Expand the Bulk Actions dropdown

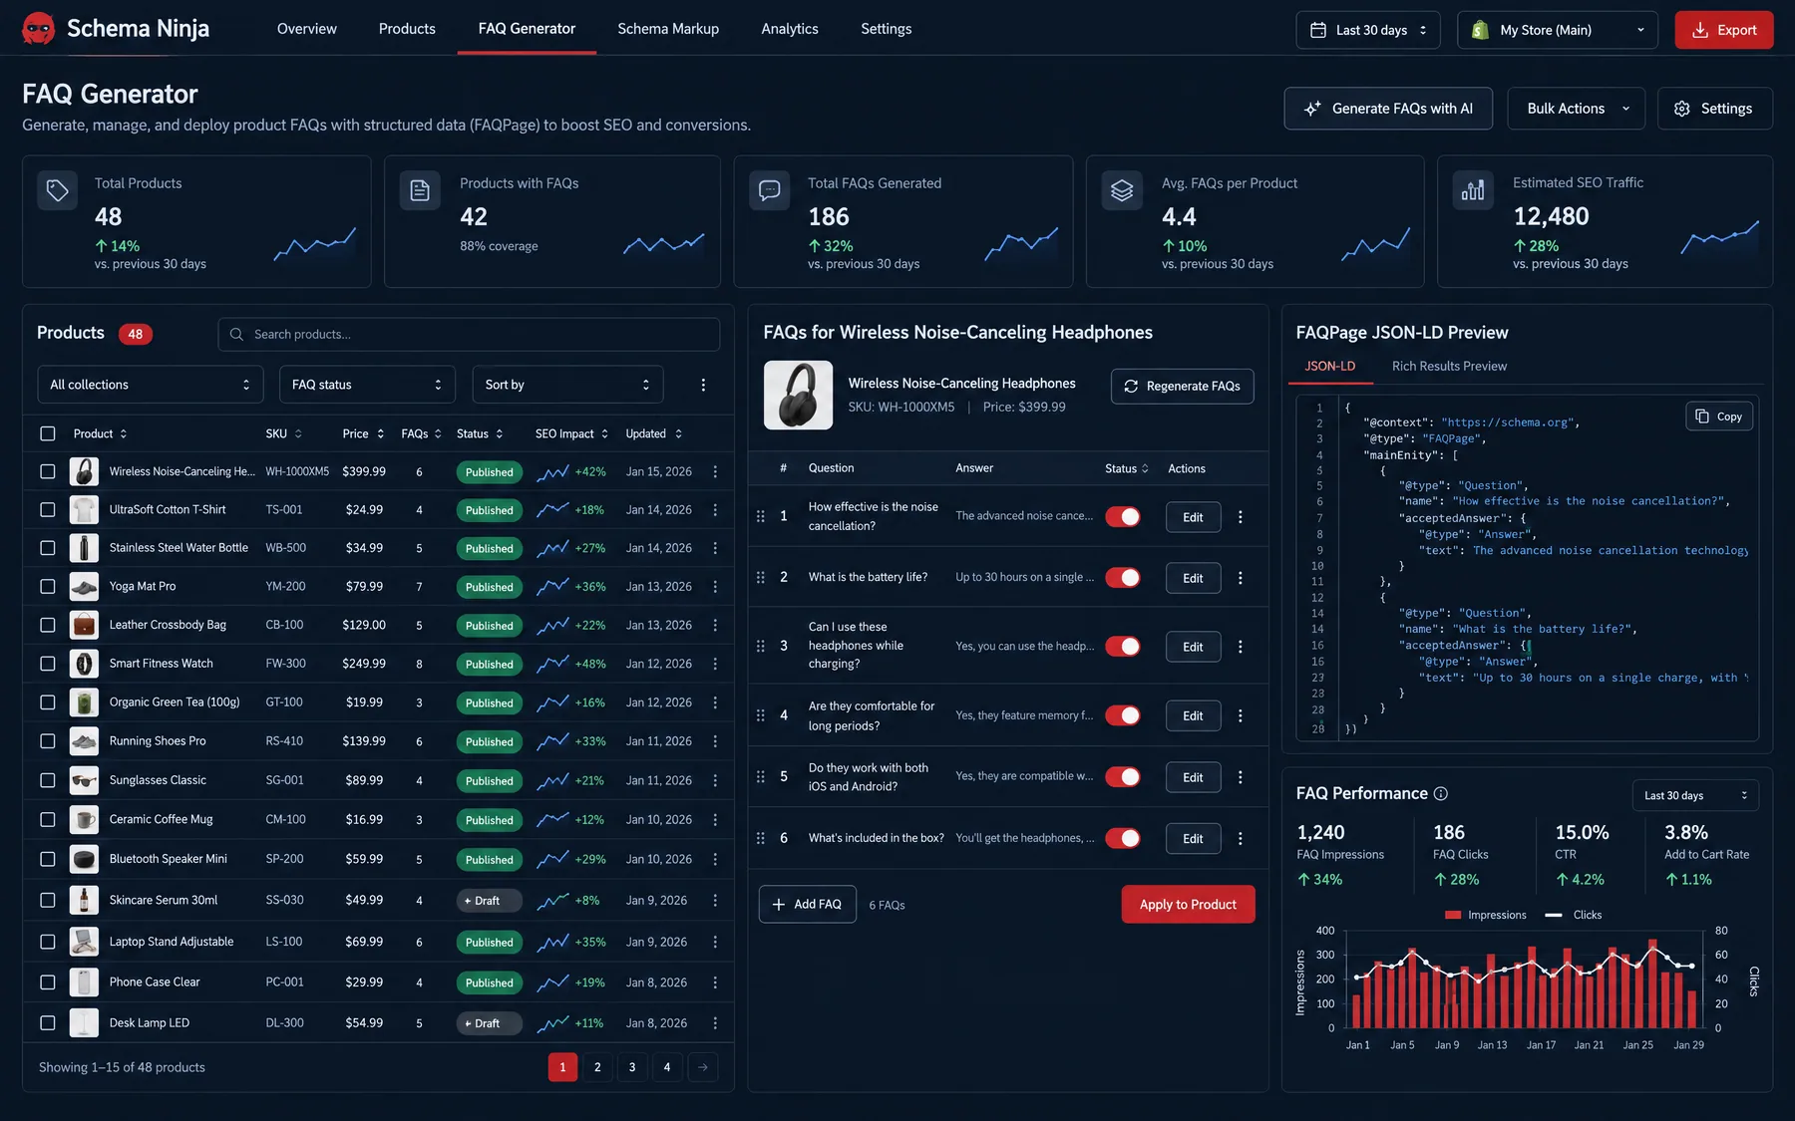click(x=1578, y=109)
